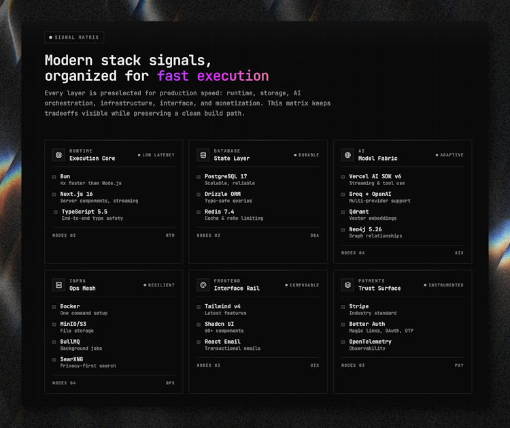Image resolution: width=510 pixels, height=428 pixels.
Task: Click the '4x faster than Node.js' description
Action: coord(90,183)
